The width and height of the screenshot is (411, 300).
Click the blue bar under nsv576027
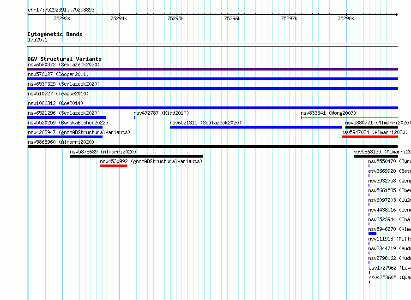(x=212, y=79)
